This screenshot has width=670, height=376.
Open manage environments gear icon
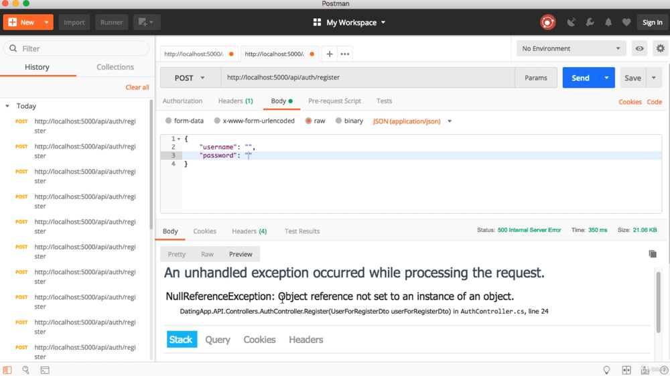[661, 48]
